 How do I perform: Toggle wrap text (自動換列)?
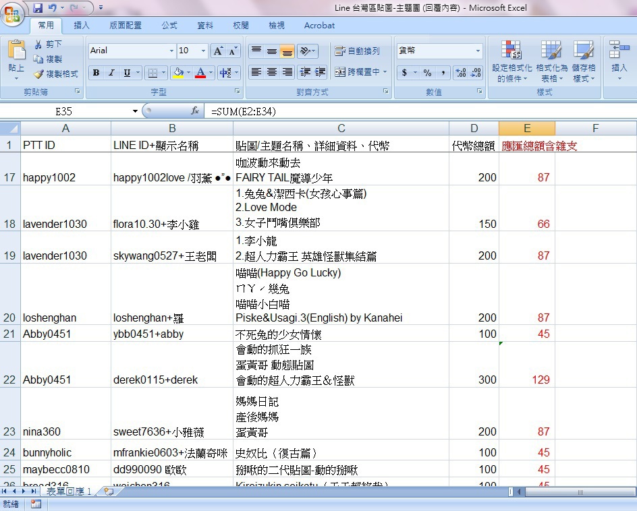click(x=357, y=51)
